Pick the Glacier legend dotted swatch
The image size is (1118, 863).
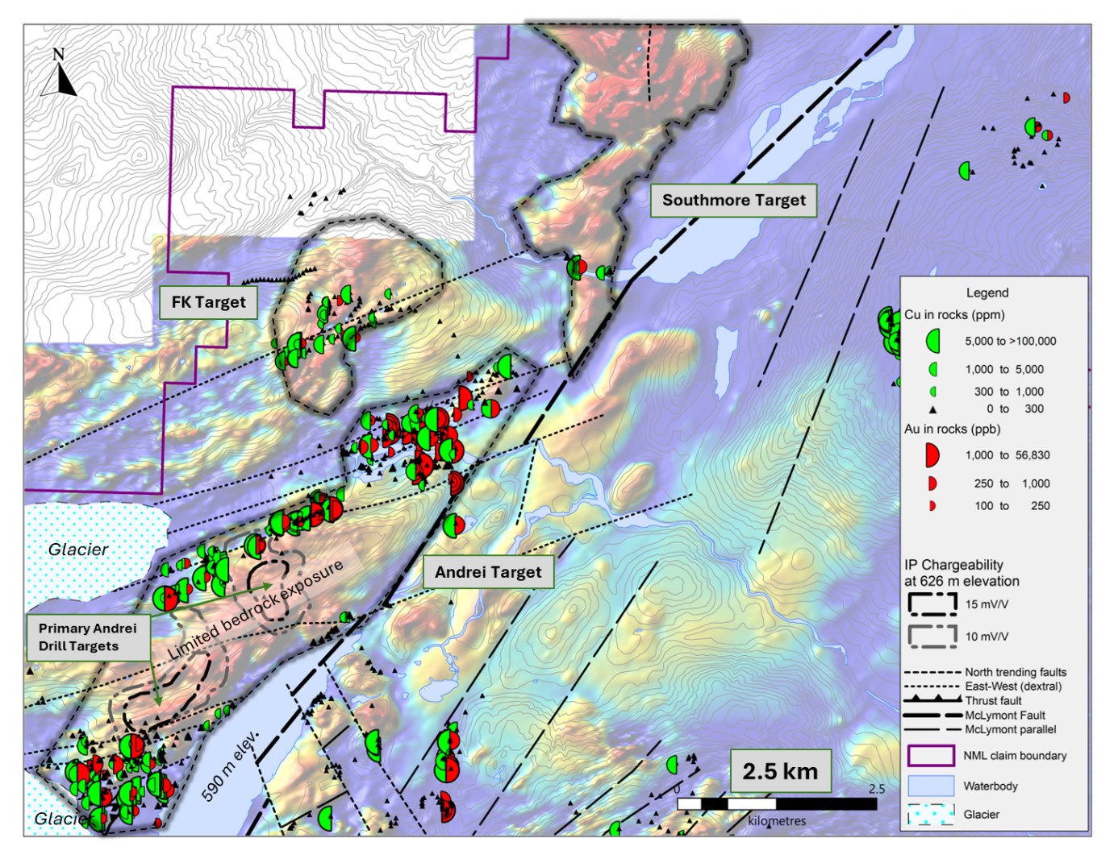(x=932, y=815)
